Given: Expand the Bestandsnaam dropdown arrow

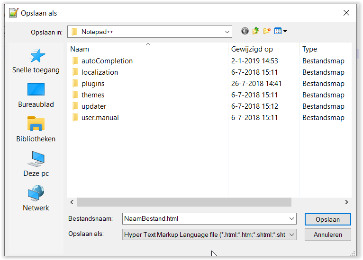Looking at the screenshot, I should click(291, 219).
